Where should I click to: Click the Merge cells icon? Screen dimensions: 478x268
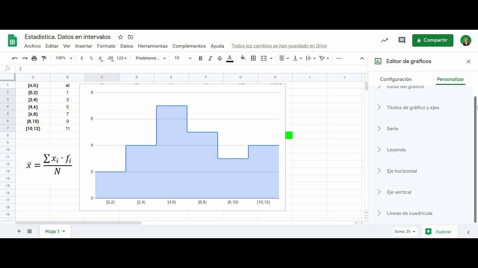(x=264, y=58)
